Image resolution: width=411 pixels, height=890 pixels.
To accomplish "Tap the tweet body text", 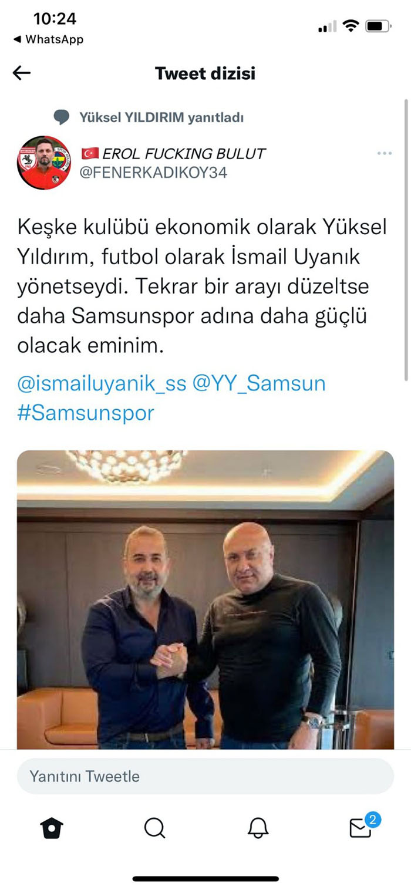I will pyautogui.click(x=202, y=286).
